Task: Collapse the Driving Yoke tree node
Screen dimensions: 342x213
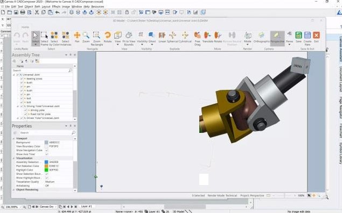Action: tap(18, 106)
